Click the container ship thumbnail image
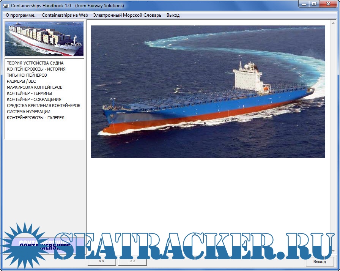The width and height of the screenshot is (340, 271). click(x=44, y=39)
